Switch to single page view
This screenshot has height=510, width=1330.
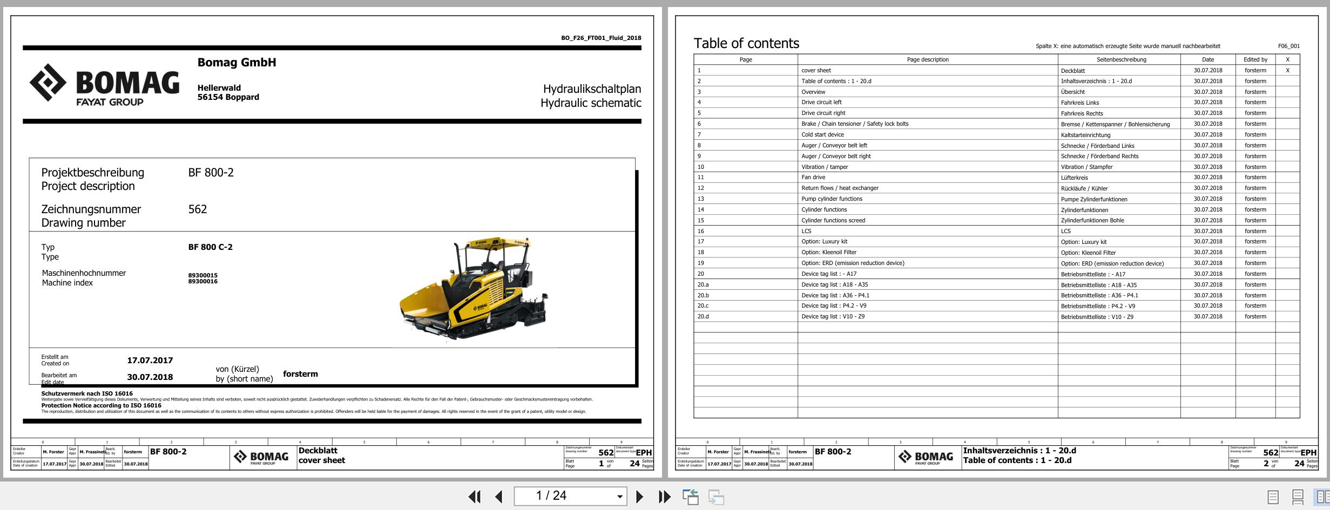coord(1273,497)
